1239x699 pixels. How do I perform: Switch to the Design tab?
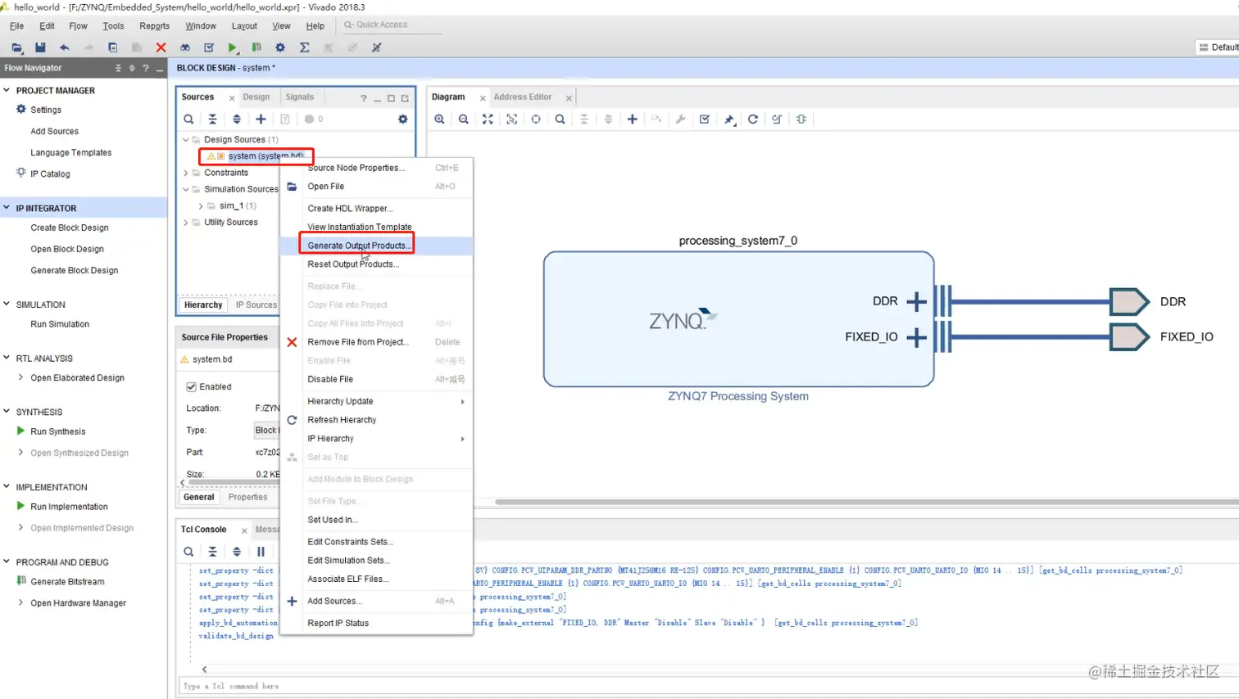[x=256, y=97]
